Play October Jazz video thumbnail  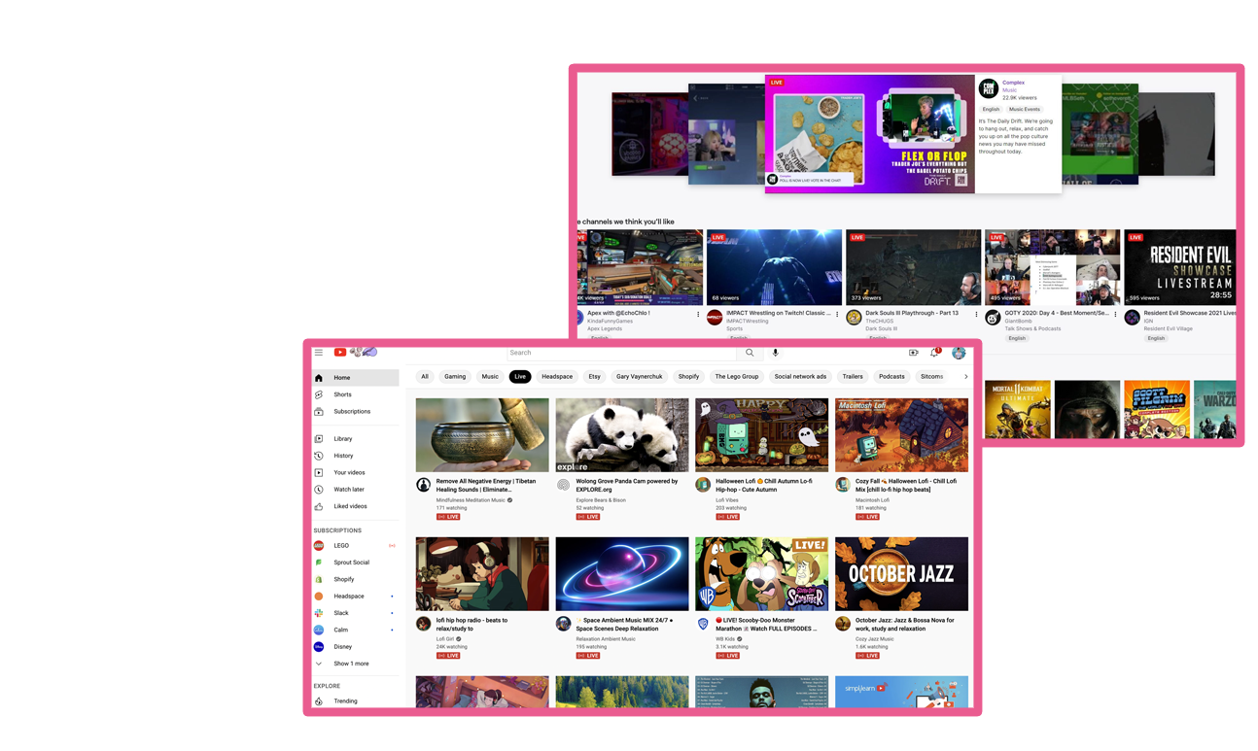901,574
